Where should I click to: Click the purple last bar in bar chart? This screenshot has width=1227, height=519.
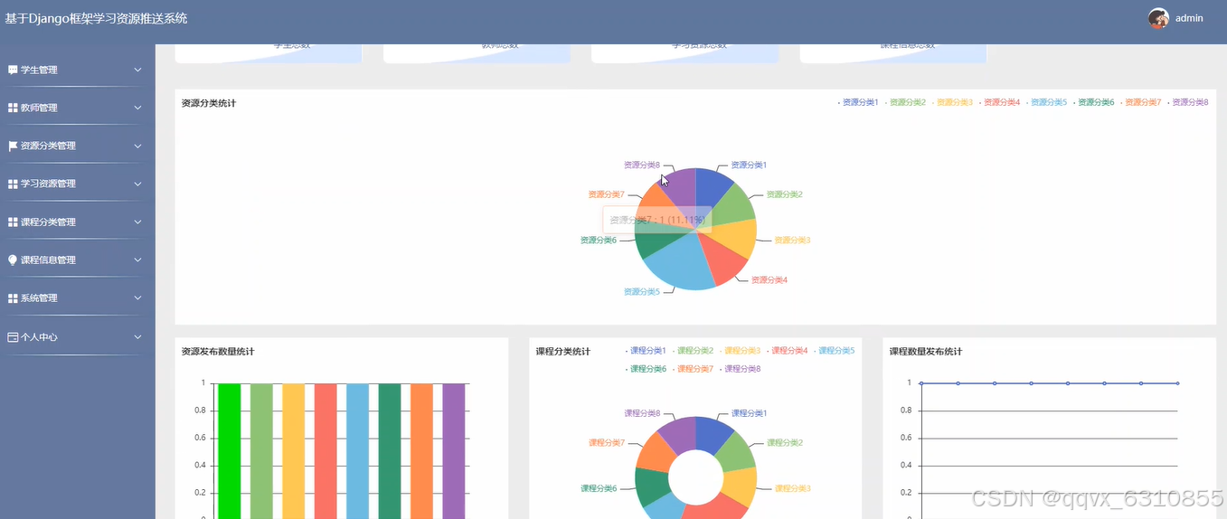[x=453, y=450]
